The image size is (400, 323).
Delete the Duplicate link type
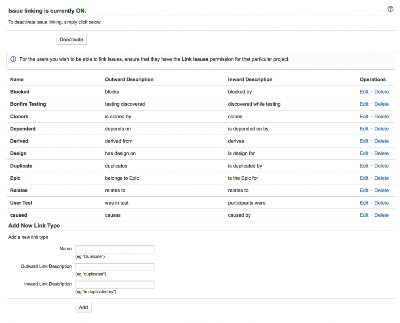click(x=381, y=166)
